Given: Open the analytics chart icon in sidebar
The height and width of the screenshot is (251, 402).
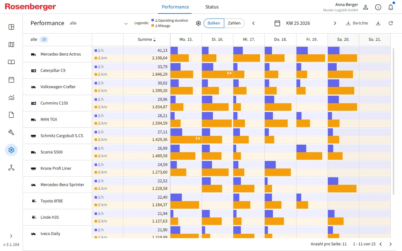Looking at the screenshot, I should [x=11, y=97].
